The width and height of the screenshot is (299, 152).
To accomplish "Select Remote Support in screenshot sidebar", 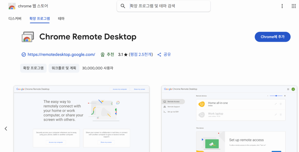I will click(x=173, y=107).
